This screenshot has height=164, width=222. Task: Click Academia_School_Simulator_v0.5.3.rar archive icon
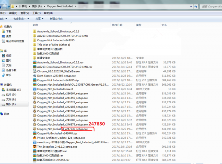click(x=35, y=62)
